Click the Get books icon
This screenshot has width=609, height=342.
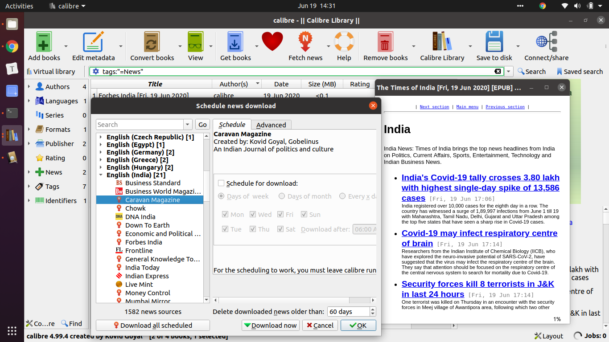click(x=235, y=42)
